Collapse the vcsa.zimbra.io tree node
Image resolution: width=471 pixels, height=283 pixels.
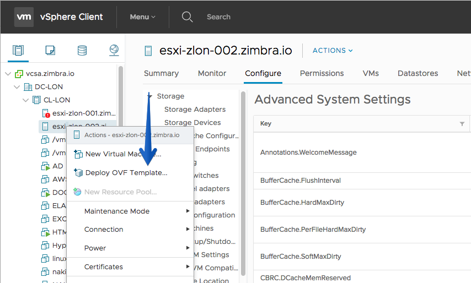point(8,74)
